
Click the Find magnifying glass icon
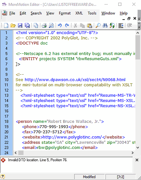(x=98, y=25)
